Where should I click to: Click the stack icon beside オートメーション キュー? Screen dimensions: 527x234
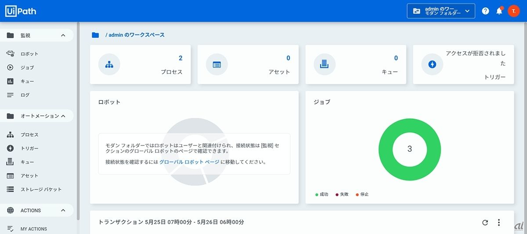pyautogui.click(x=11, y=162)
